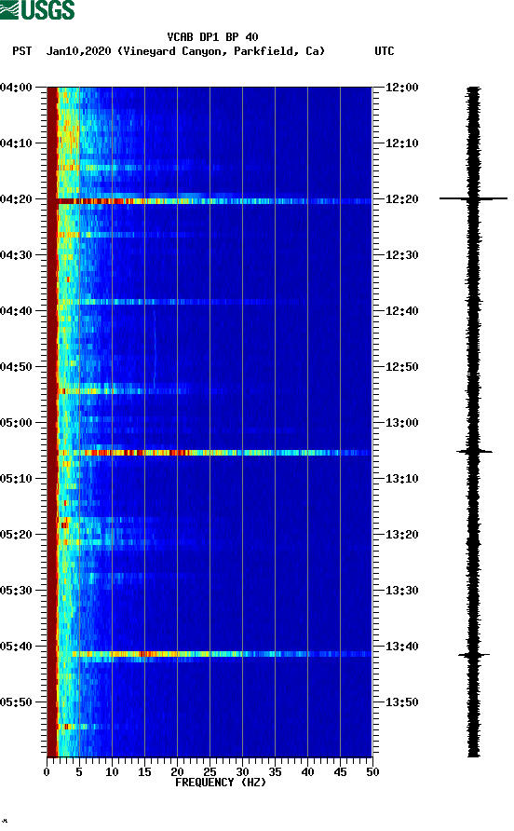Click the 13:10 UTC time label
Viewport: 514px width, 831px height.
pyautogui.click(x=401, y=479)
